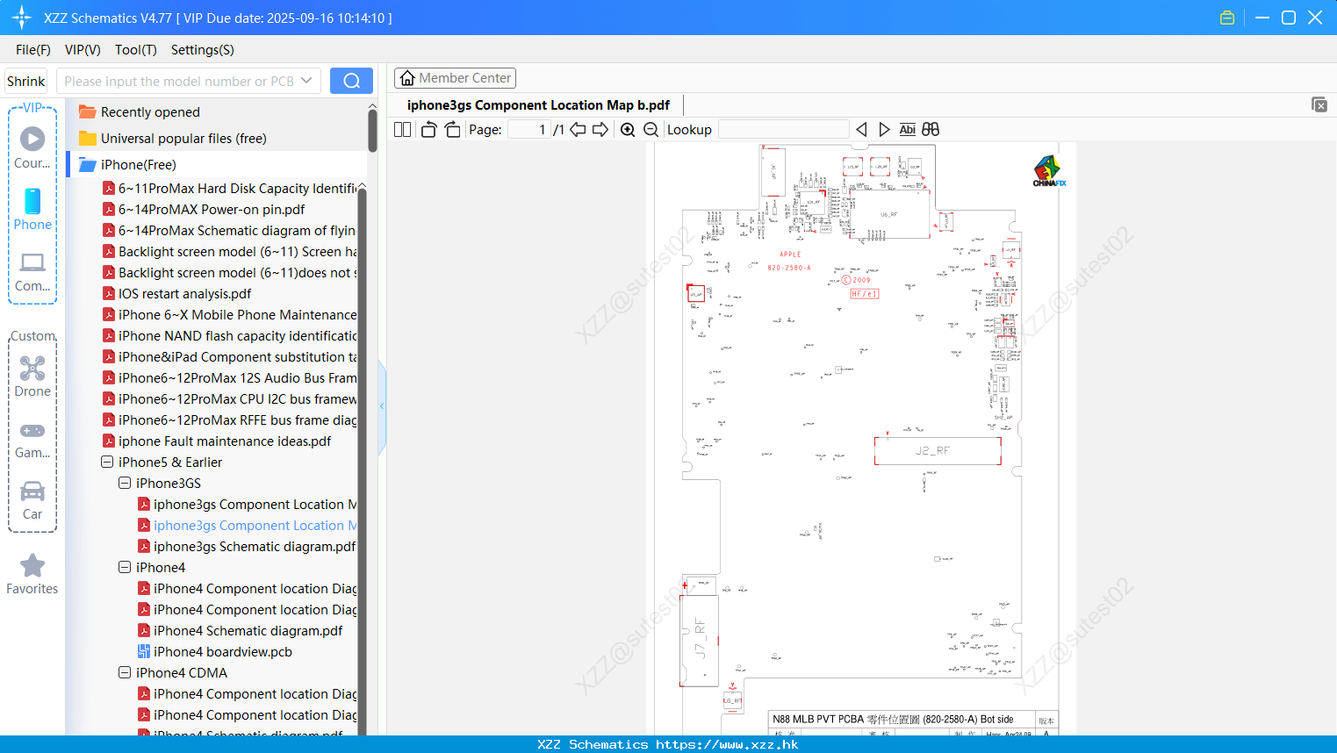Zoom in on the PDF

point(628,130)
